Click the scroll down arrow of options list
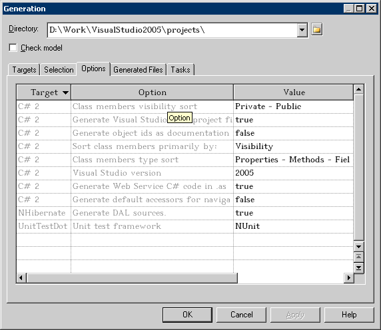The image size is (381, 330). coord(358,247)
